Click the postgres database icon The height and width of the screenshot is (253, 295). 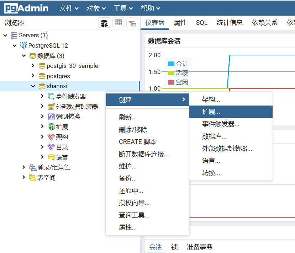tap(42, 76)
